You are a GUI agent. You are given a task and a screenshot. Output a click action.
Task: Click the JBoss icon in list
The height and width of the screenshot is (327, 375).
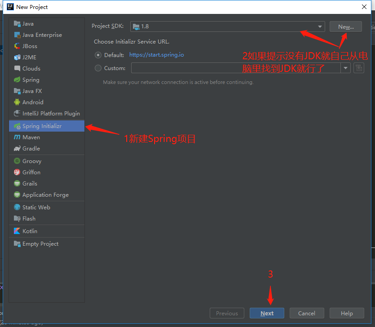click(x=17, y=46)
